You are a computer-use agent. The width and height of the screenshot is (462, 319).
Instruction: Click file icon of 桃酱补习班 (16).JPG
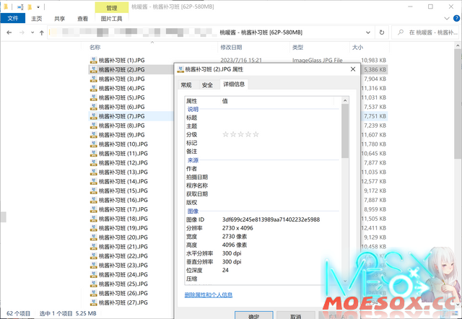coord(93,200)
